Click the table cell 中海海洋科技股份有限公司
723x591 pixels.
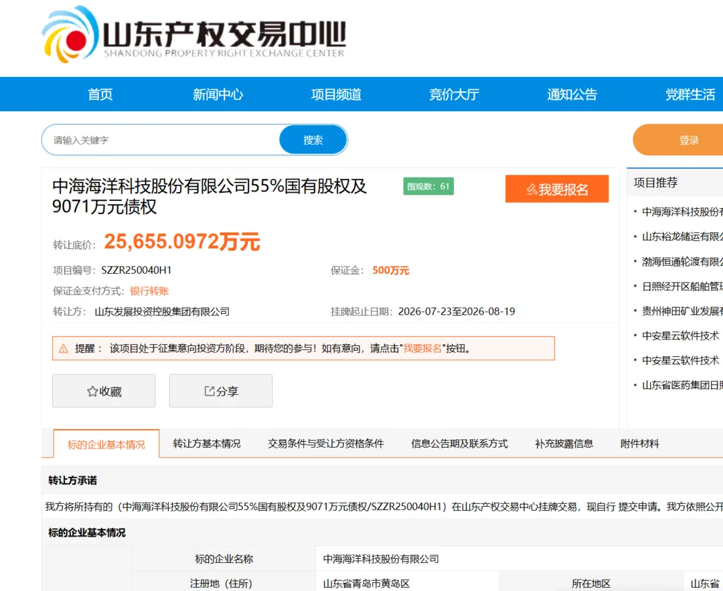click(381, 559)
